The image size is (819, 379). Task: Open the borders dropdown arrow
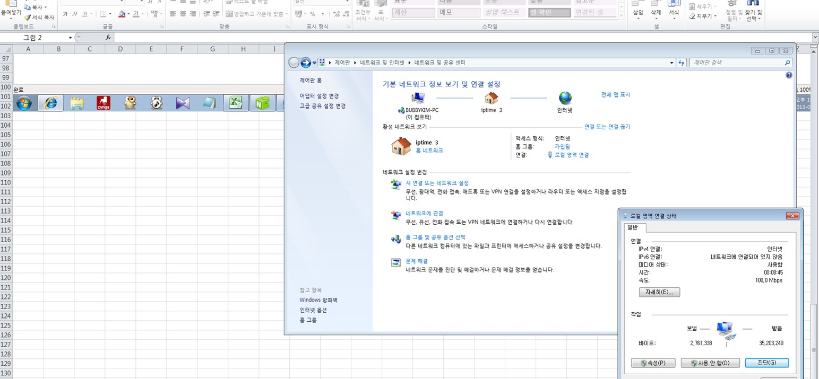point(110,14)
